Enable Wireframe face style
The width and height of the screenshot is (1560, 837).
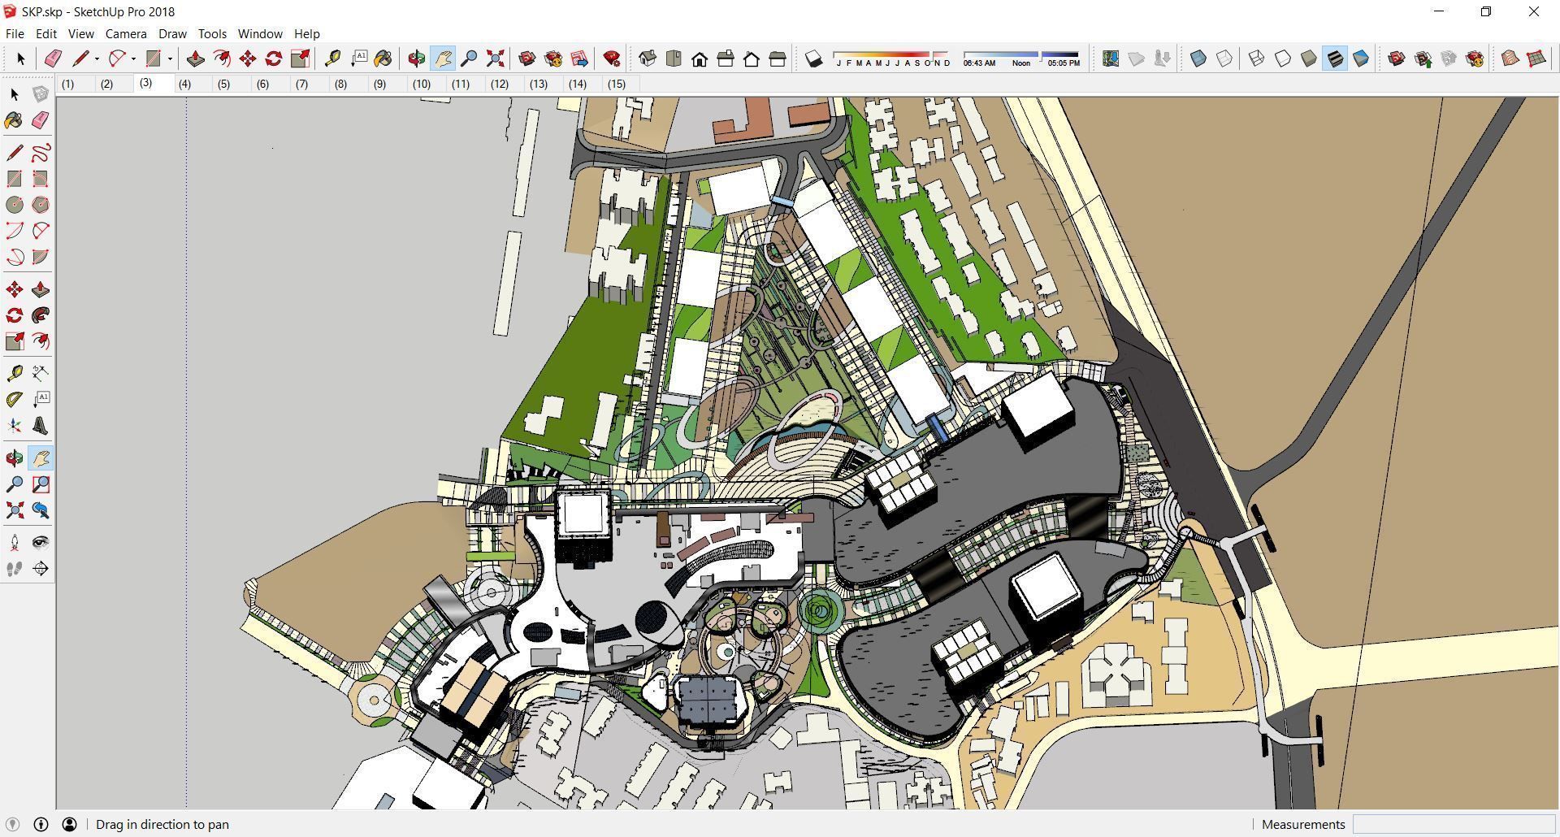point(1257,59)
